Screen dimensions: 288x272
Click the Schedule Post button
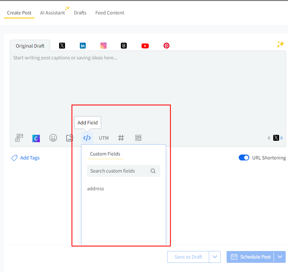251,257
